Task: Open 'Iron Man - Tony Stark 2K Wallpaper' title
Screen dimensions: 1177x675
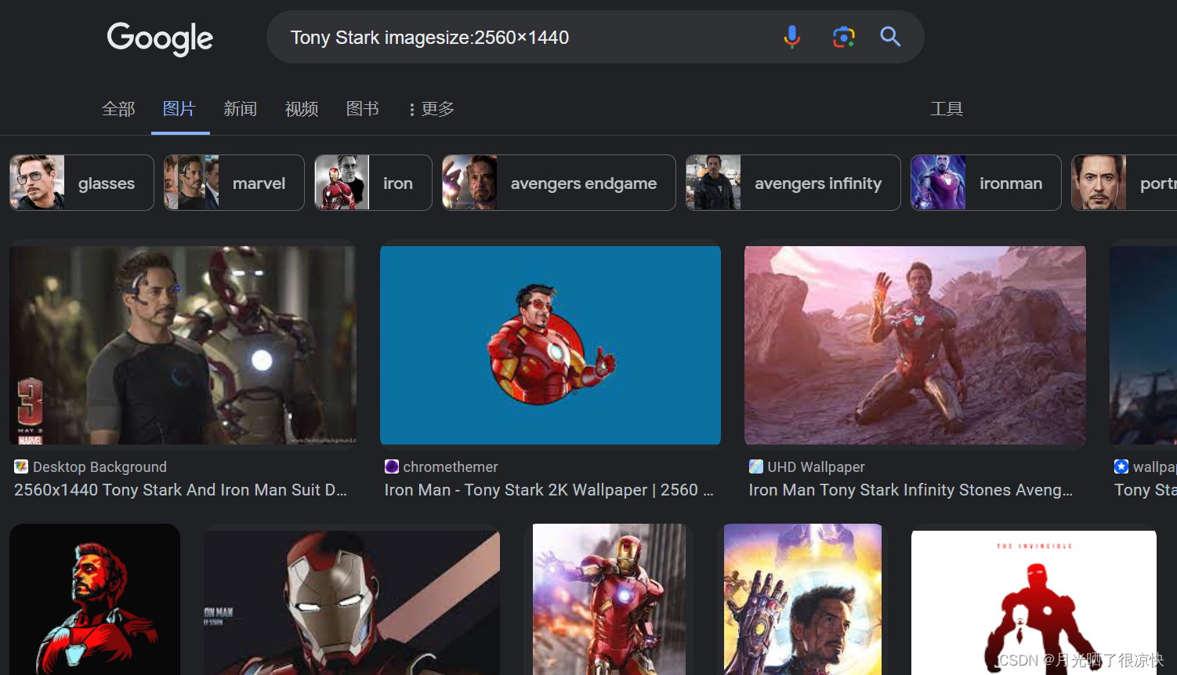Action: tap(549, 490)
